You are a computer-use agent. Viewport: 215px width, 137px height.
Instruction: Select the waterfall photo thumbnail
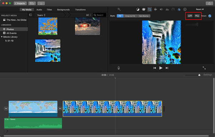(x=48, y=51)
